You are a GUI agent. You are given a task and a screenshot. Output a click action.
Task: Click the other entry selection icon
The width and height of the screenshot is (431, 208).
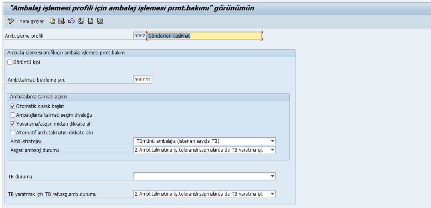tap(100, 21)
